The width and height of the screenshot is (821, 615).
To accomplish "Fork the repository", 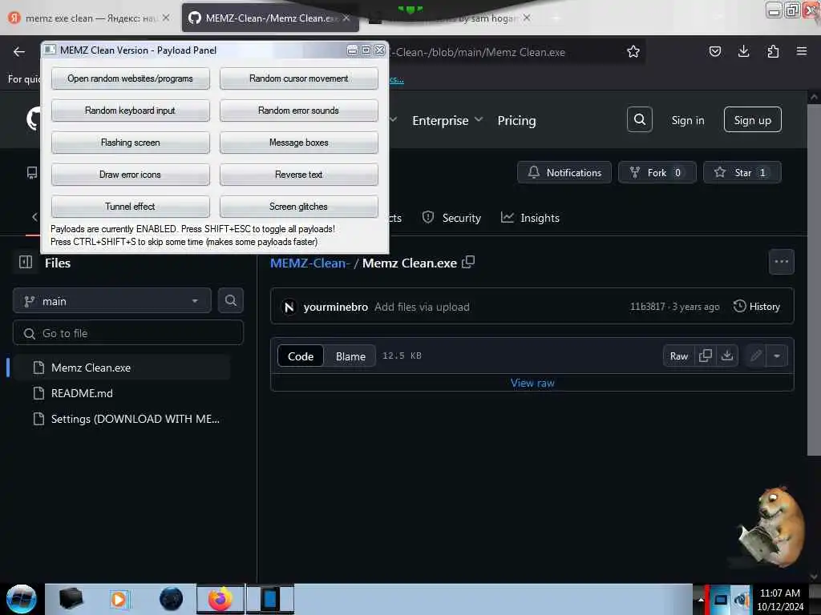I will (657, 172).
